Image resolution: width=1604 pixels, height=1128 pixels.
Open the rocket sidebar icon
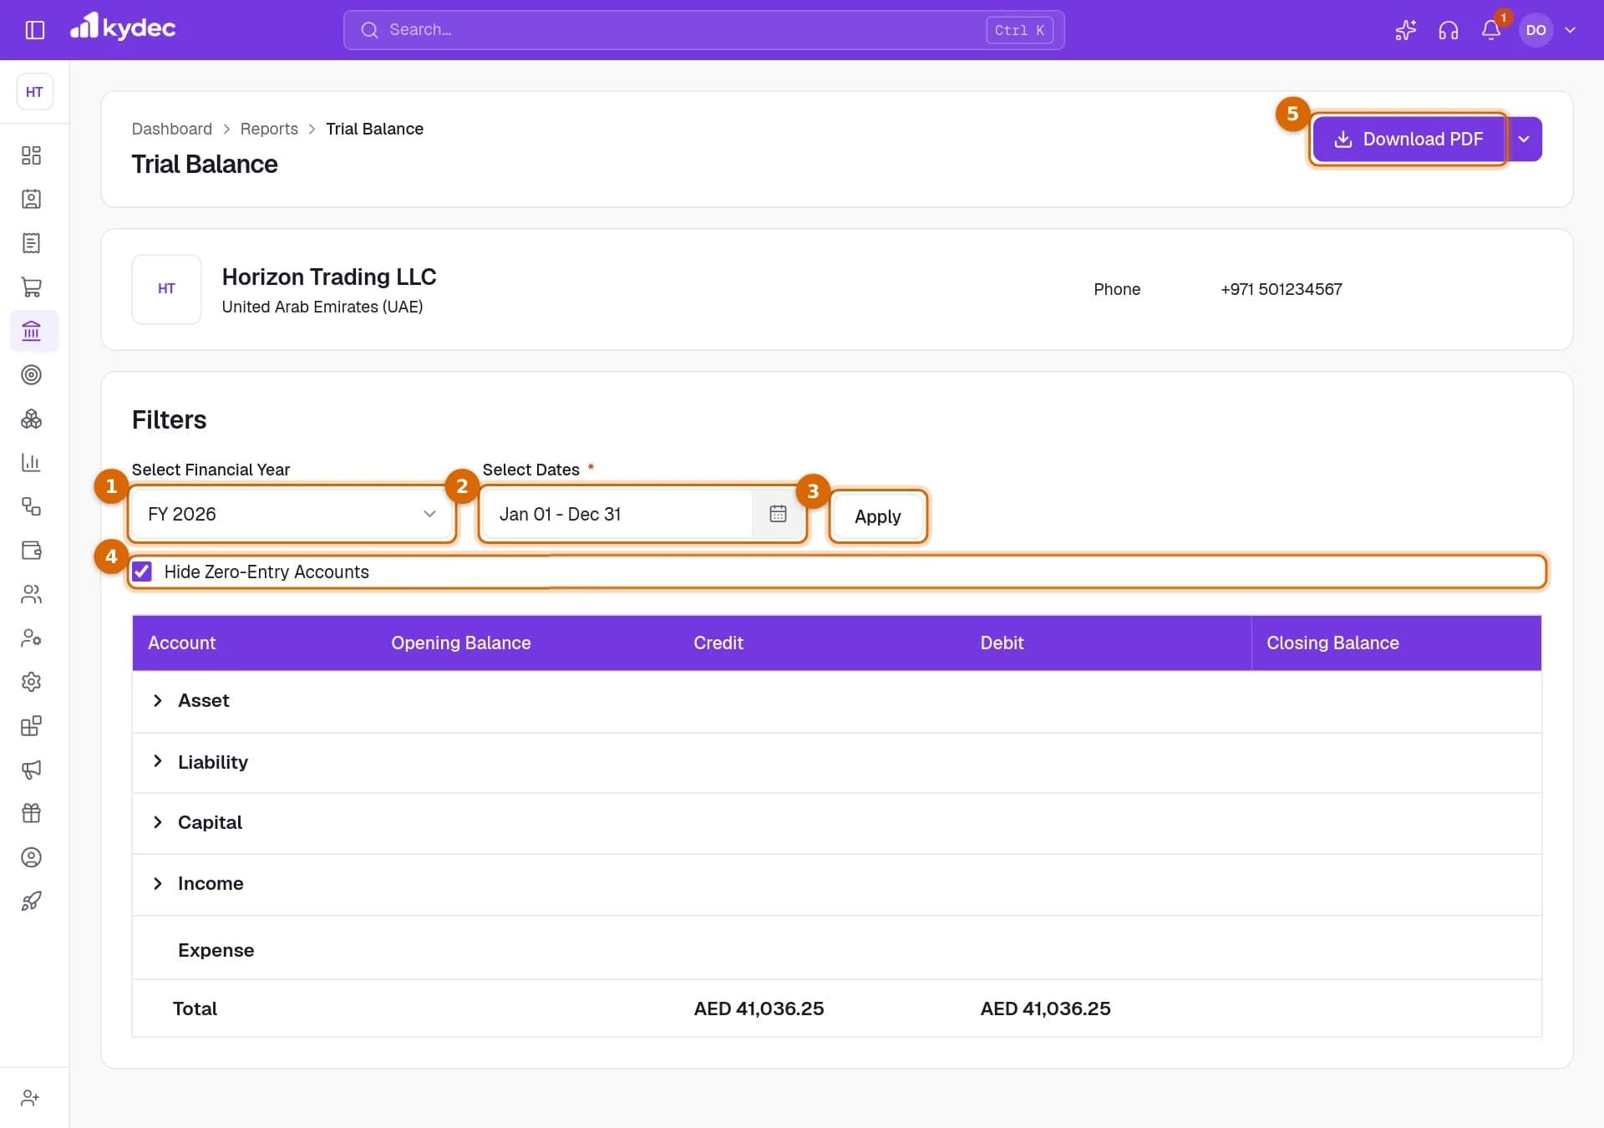click(31, 901)
